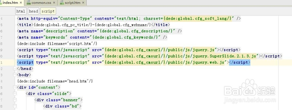Image resolution: width=292 pixels, height=110 pixels.
Task: Select the head breadcrumb
Action: coord(34,11)
